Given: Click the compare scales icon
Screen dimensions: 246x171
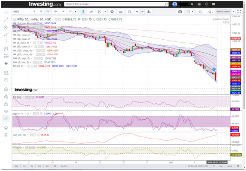Looking at the screenshot, I should click(x=130, y=12).
